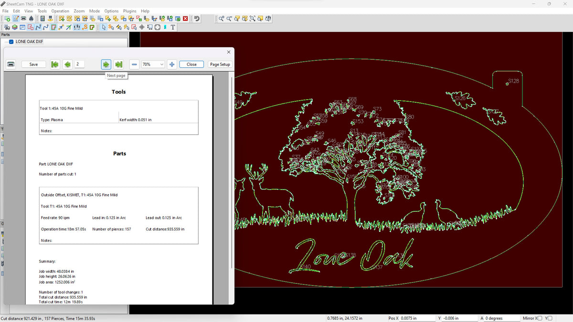This screenshot has height=322, width=573.
Task: Go to first page of the report preview
Action: click(x=55, y=64)
